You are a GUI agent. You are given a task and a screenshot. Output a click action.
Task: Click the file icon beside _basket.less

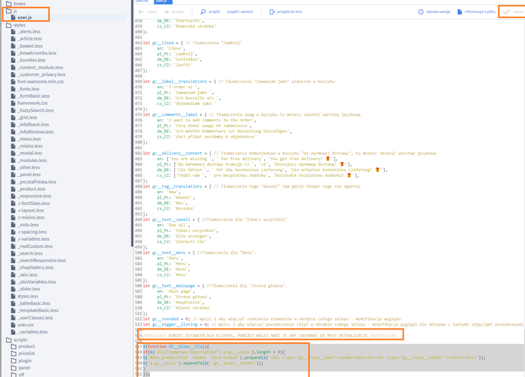(x=13, y=46)
